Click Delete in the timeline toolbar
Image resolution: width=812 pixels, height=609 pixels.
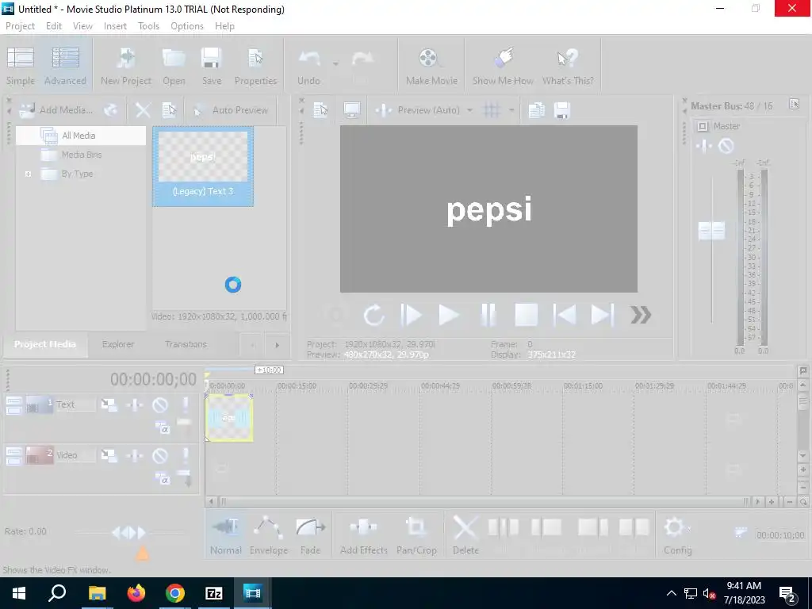[465, 535]
